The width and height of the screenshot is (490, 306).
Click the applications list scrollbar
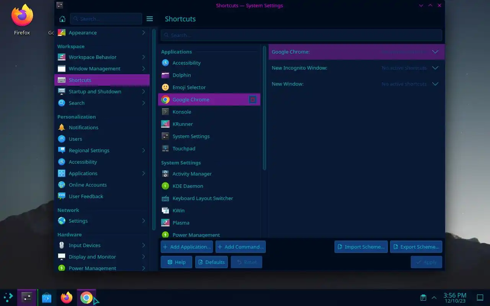[x=264, y=108]
